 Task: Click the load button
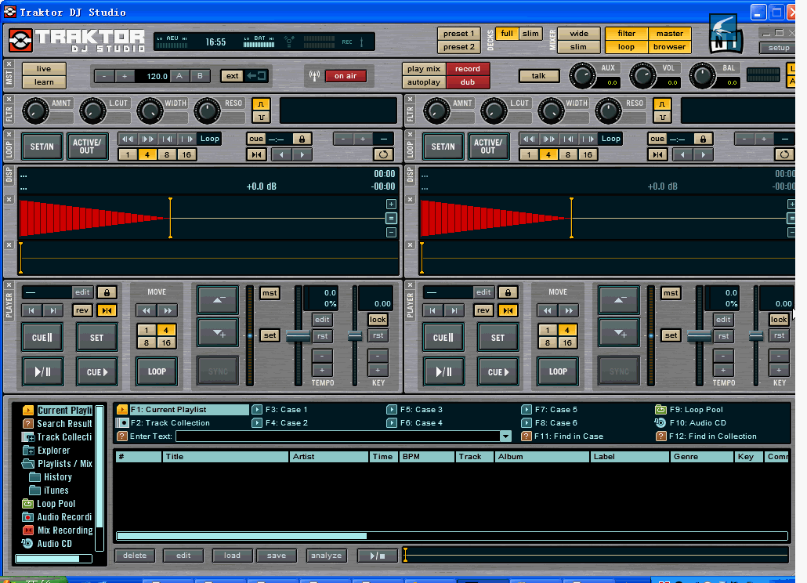[232, 556]
